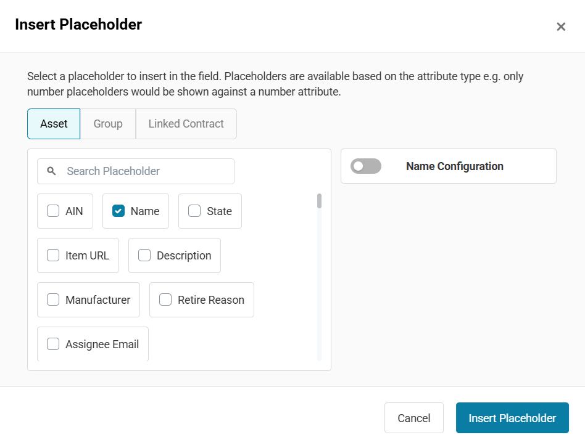
Task: Click the Name Configuration label
Action: click(455, 166)
